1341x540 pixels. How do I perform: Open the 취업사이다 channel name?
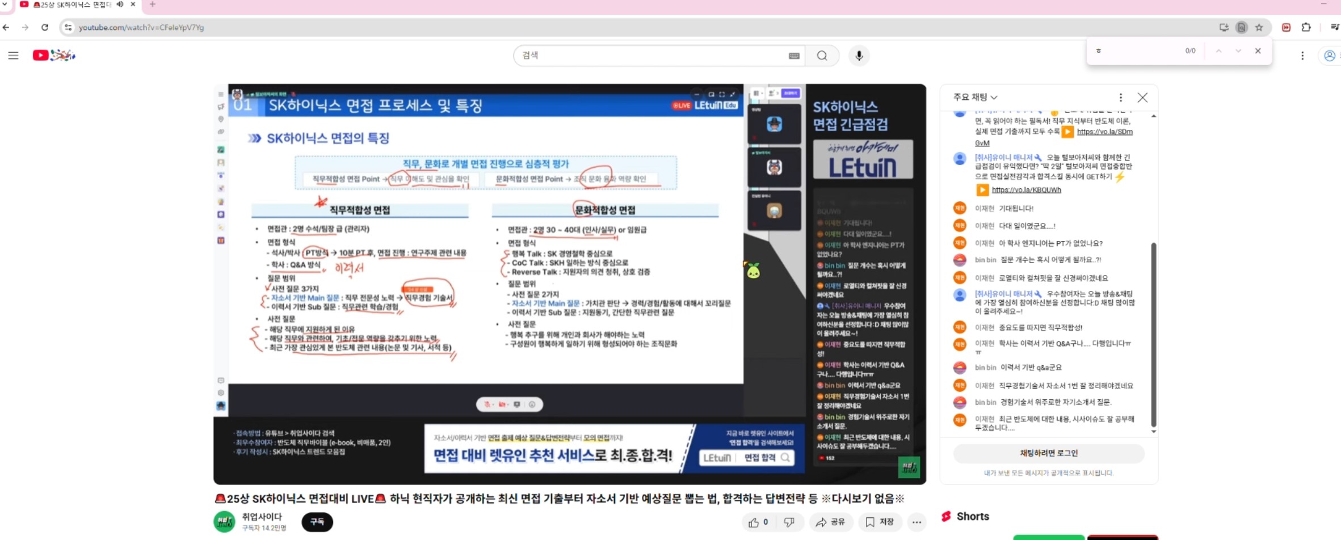[262, 517]
